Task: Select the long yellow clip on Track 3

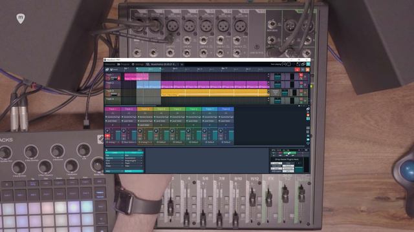Action: click(x=215, y=93)
